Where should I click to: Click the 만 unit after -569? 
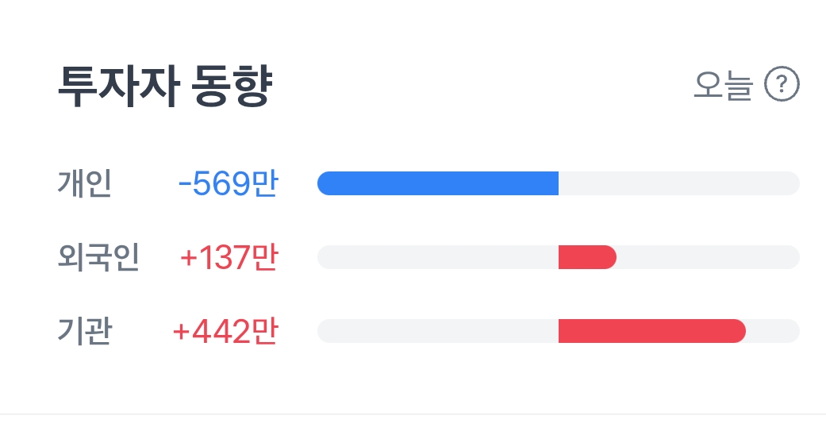(265, 183)
